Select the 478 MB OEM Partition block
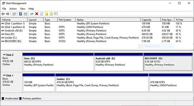This screenshot has height=106, width=194. [171, 83]
